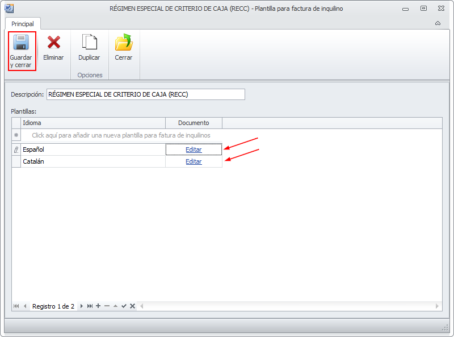Confirm edit with the checkmark navigator button
The width and height of the screenshot is (454, 337).
click(124, 306)
